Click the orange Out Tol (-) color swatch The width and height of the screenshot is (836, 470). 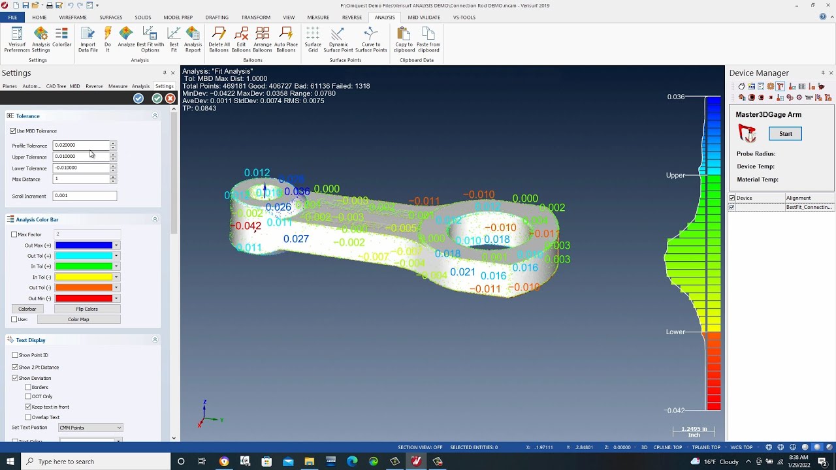84,287
